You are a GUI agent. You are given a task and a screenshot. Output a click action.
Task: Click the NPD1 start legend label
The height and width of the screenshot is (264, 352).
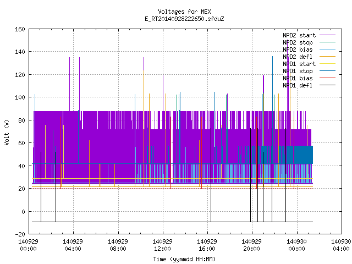[x=299, y=64]
